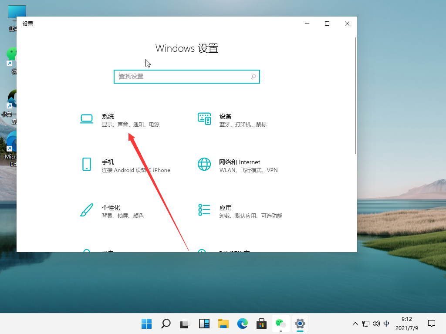Open the notification center
This screenshot has width=446, height=334.
click(431, 324)
